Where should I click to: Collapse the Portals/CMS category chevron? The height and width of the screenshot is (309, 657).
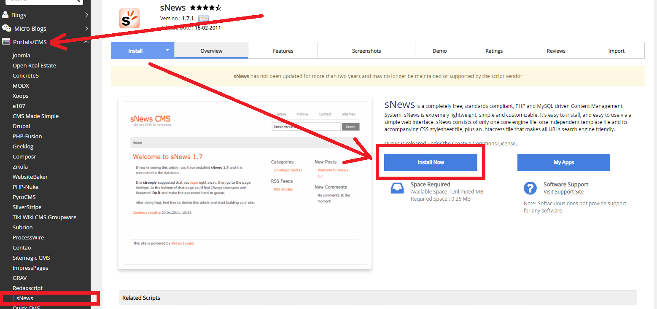[x=86, y=42]
